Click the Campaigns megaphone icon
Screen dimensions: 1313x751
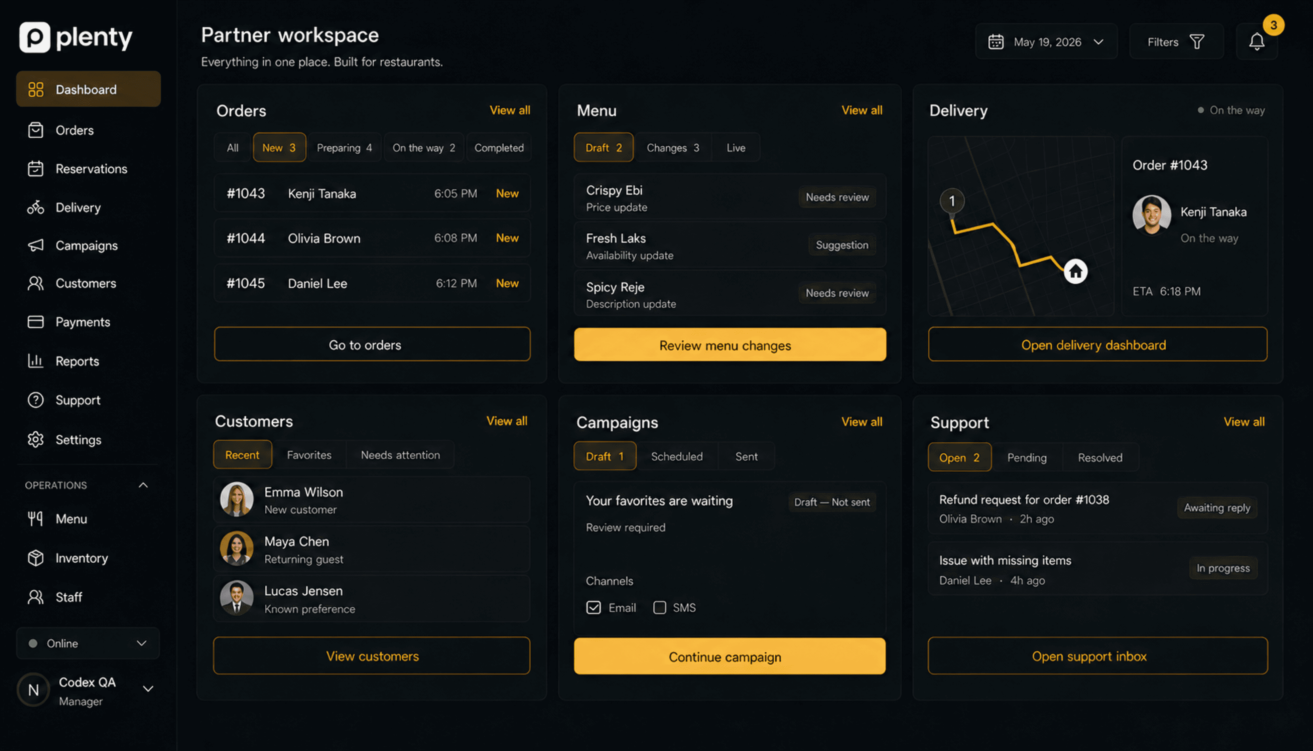coord(36,245)
